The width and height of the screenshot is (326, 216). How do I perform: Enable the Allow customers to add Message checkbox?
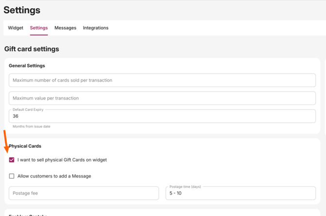(12, 176)
